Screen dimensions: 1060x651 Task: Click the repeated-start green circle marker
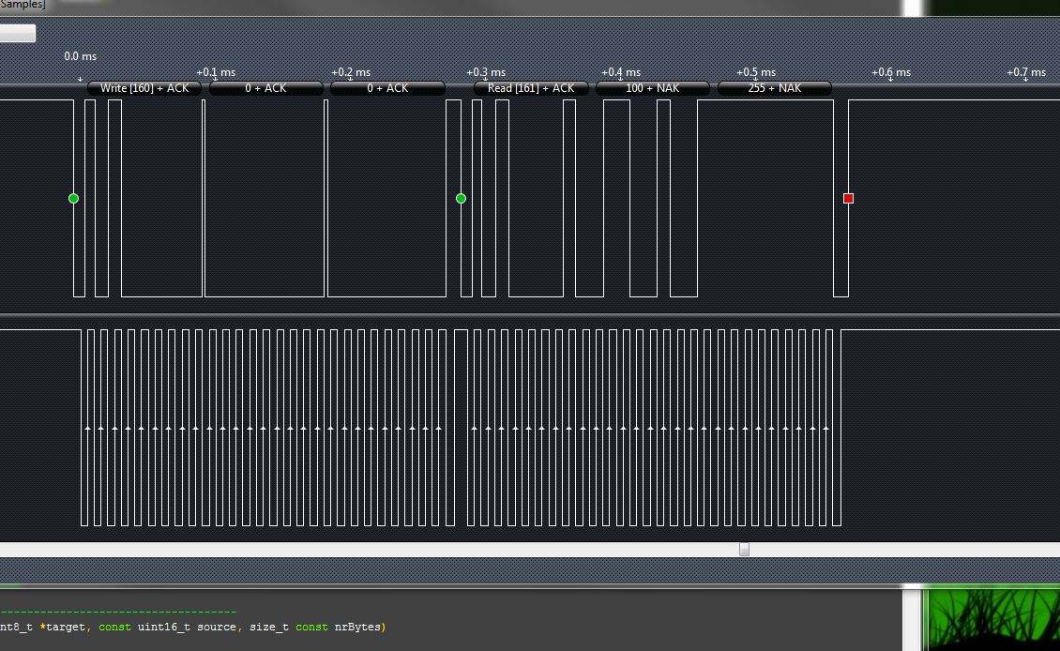[461, 198]
